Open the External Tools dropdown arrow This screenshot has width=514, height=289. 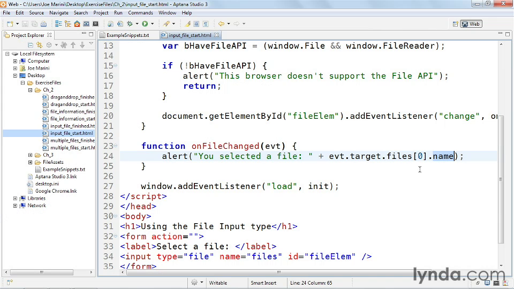click(x=173, y=24)
